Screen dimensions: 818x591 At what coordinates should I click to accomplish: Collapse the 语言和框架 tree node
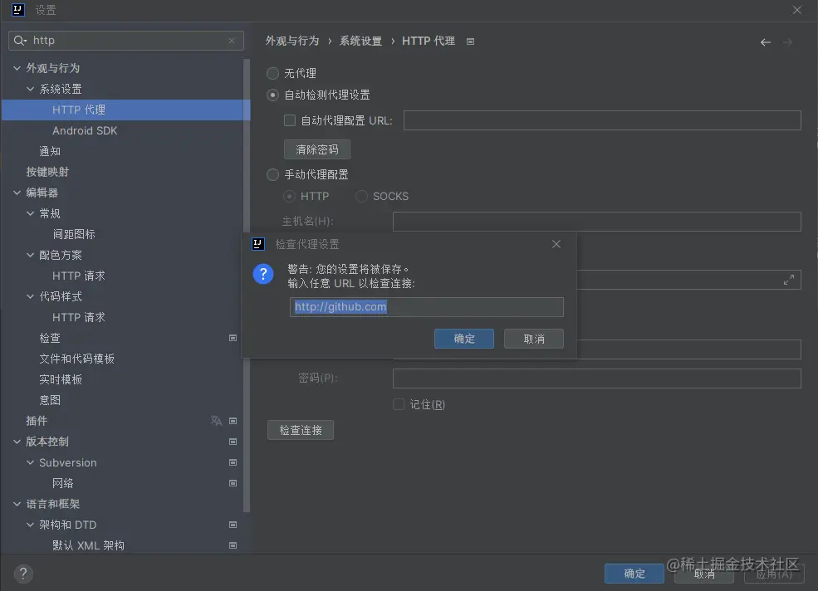(x=17, y=504)
